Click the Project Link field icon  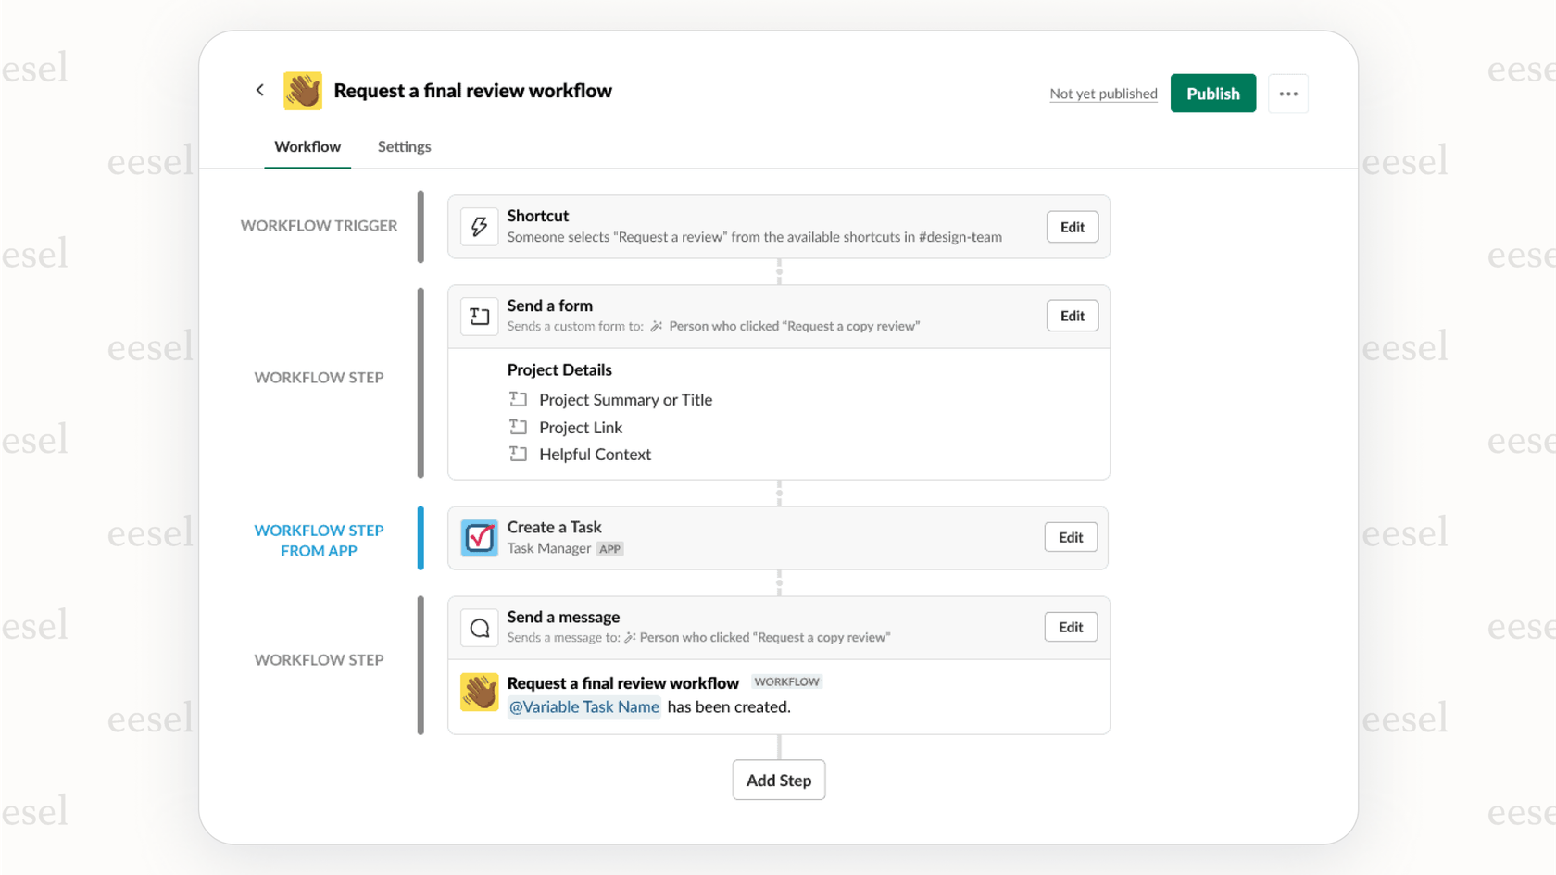point(519,427)
